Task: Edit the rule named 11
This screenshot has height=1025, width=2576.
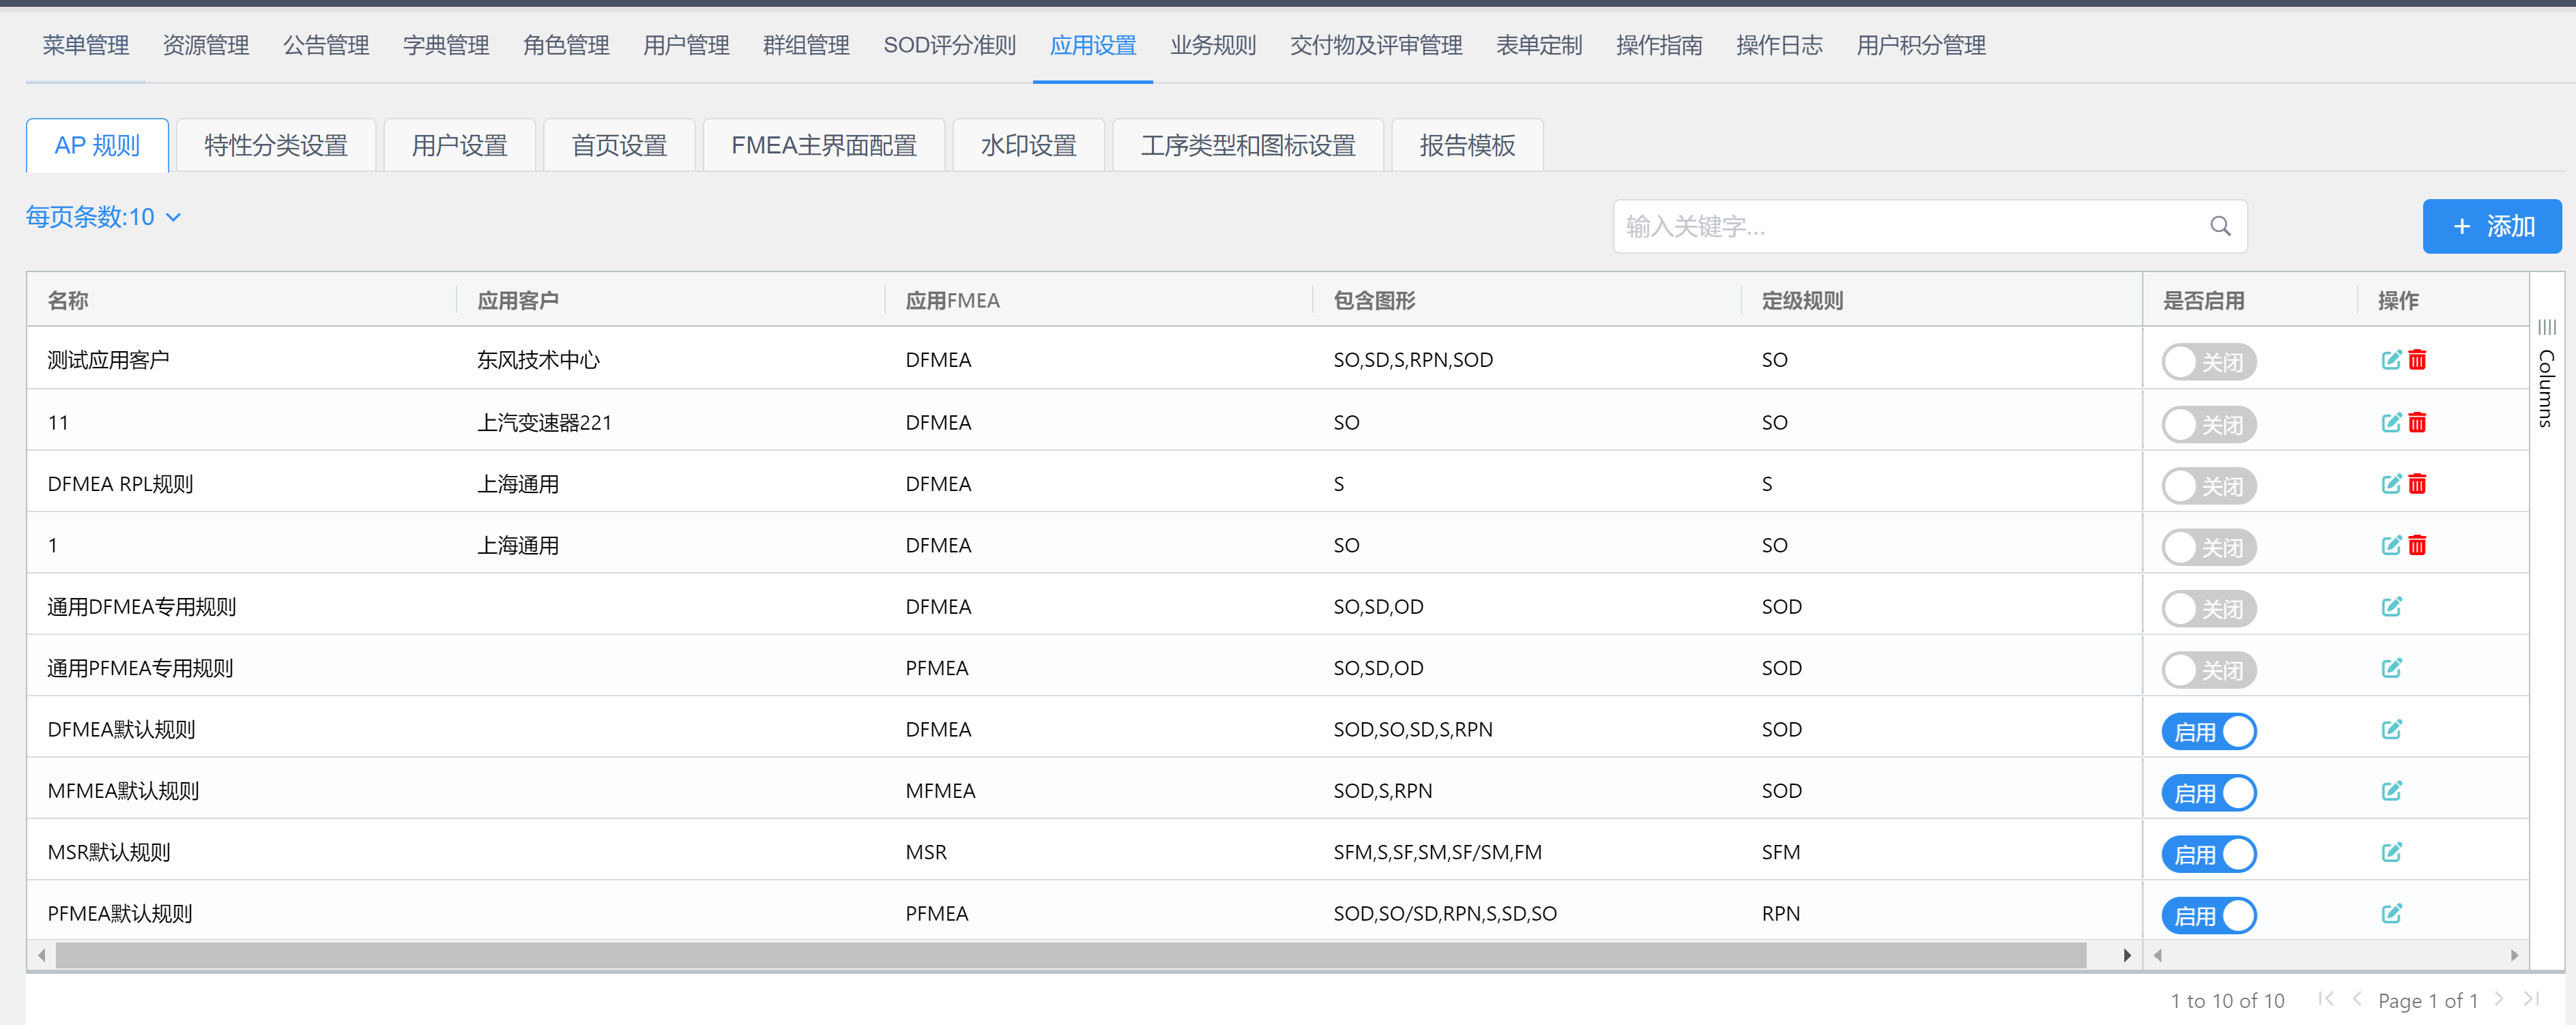Action: pos(2391,423)
